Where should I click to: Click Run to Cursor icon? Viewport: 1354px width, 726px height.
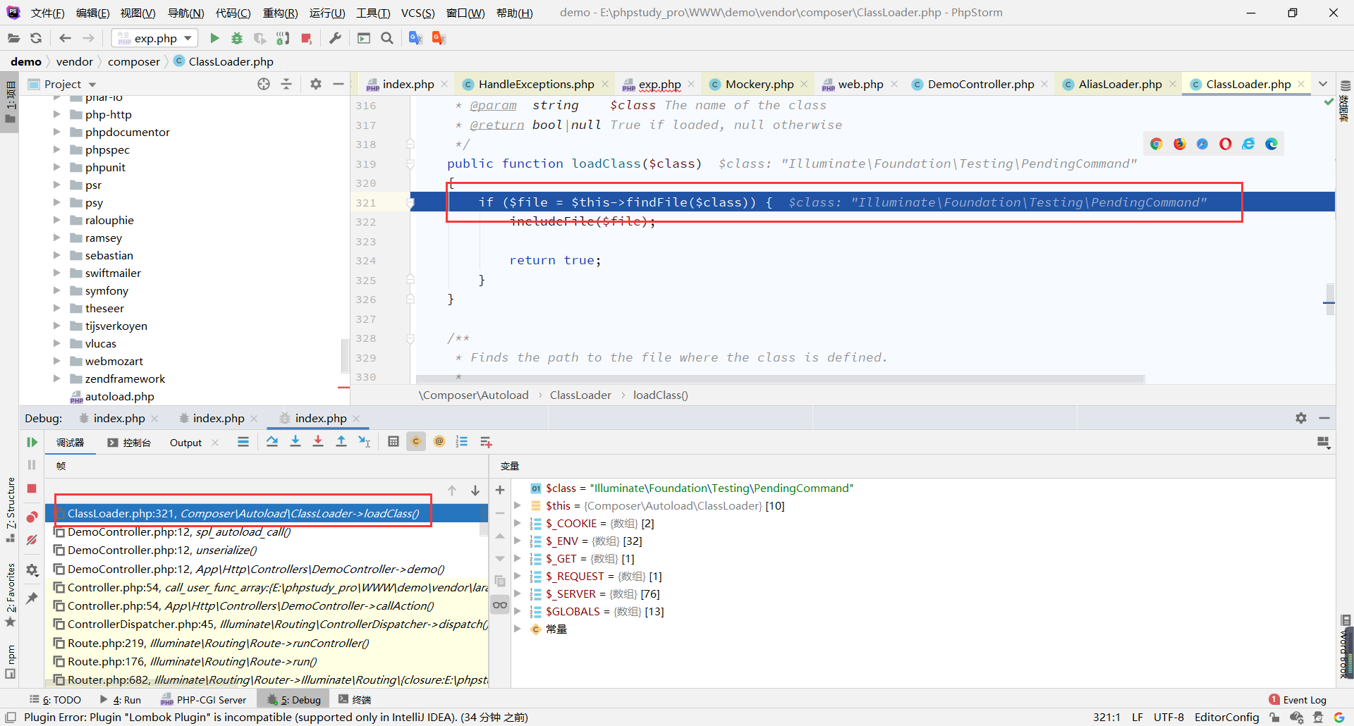364,442
